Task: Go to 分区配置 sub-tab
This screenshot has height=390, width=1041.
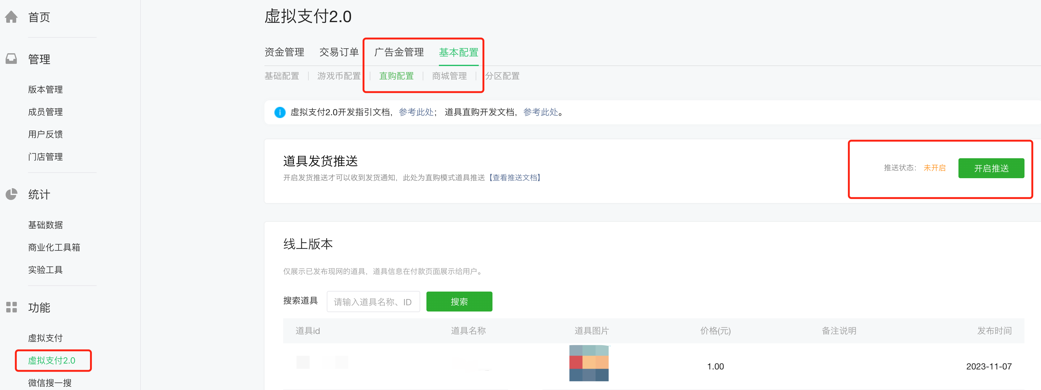Action: coord(502,76)
